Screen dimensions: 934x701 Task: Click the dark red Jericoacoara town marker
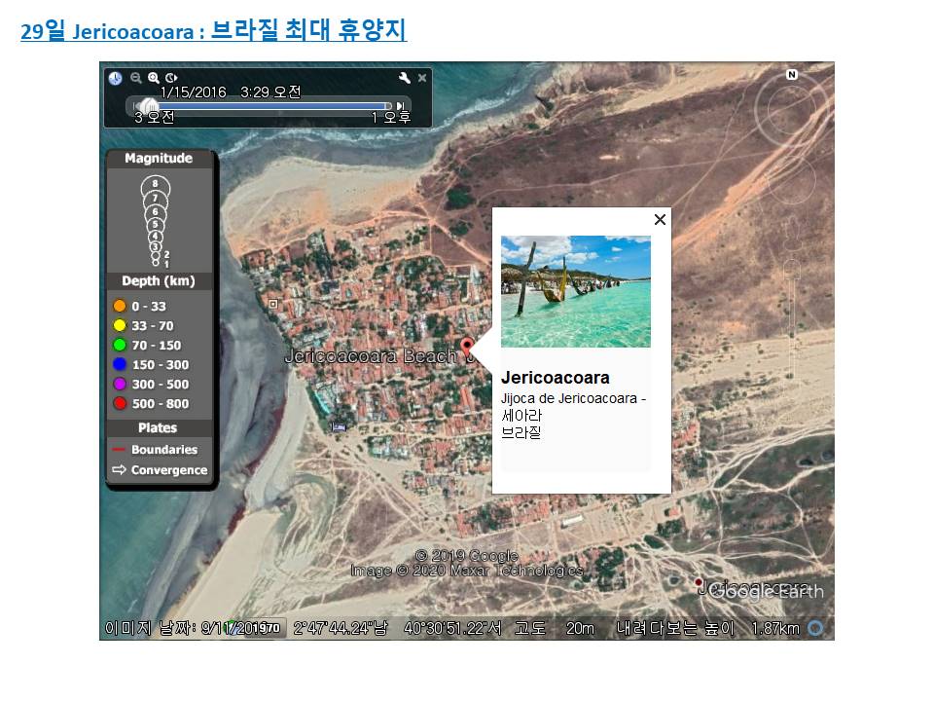click(x=699, y=582)
